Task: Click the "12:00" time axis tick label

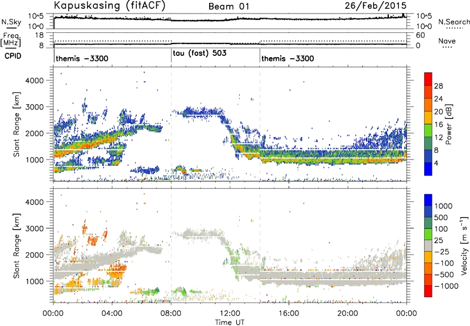Action: pyautogui.click(x=230, y=314)
